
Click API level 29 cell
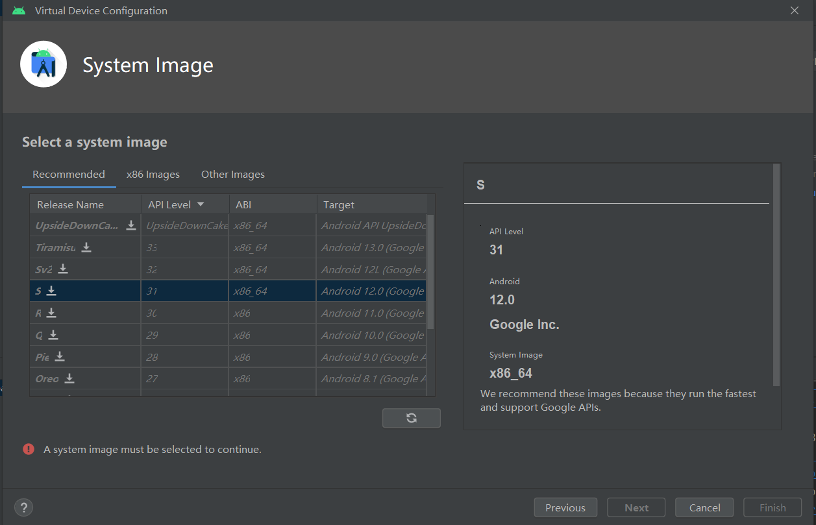pos(185,335)
